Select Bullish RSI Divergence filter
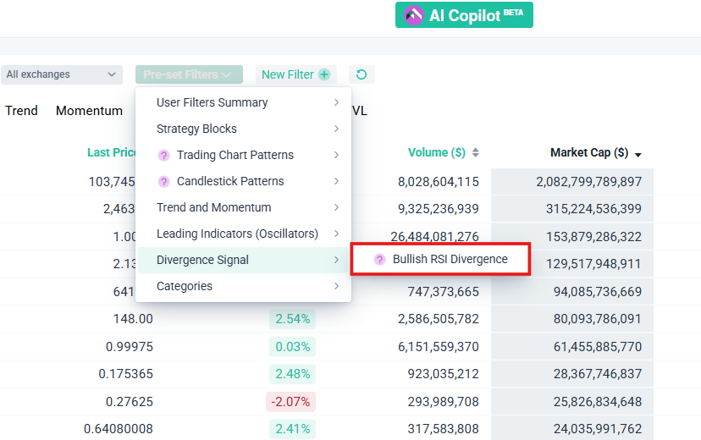The image size is (701, 440). pyautogui.click(x=450, y=260)
